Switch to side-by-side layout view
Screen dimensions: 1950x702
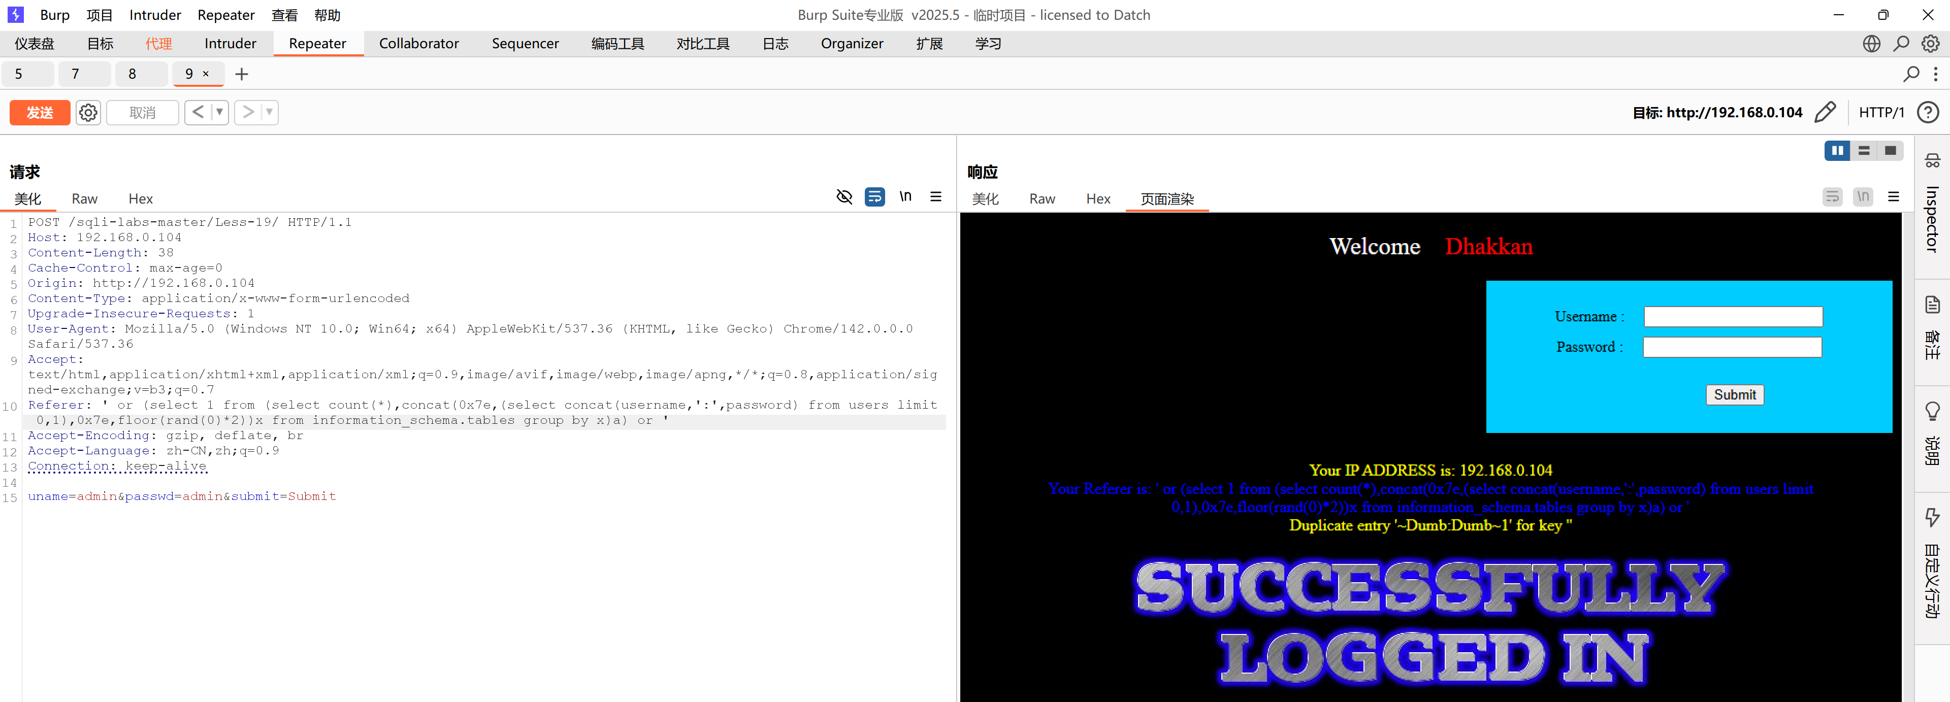pyautogui.click(x=1836, y=151)
